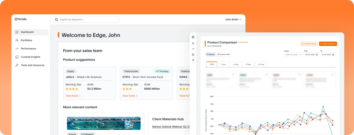Open Tools wrench icon in Product Comparison mini sidebar
This screenshot has width=354, height=135.
[193, 60]
